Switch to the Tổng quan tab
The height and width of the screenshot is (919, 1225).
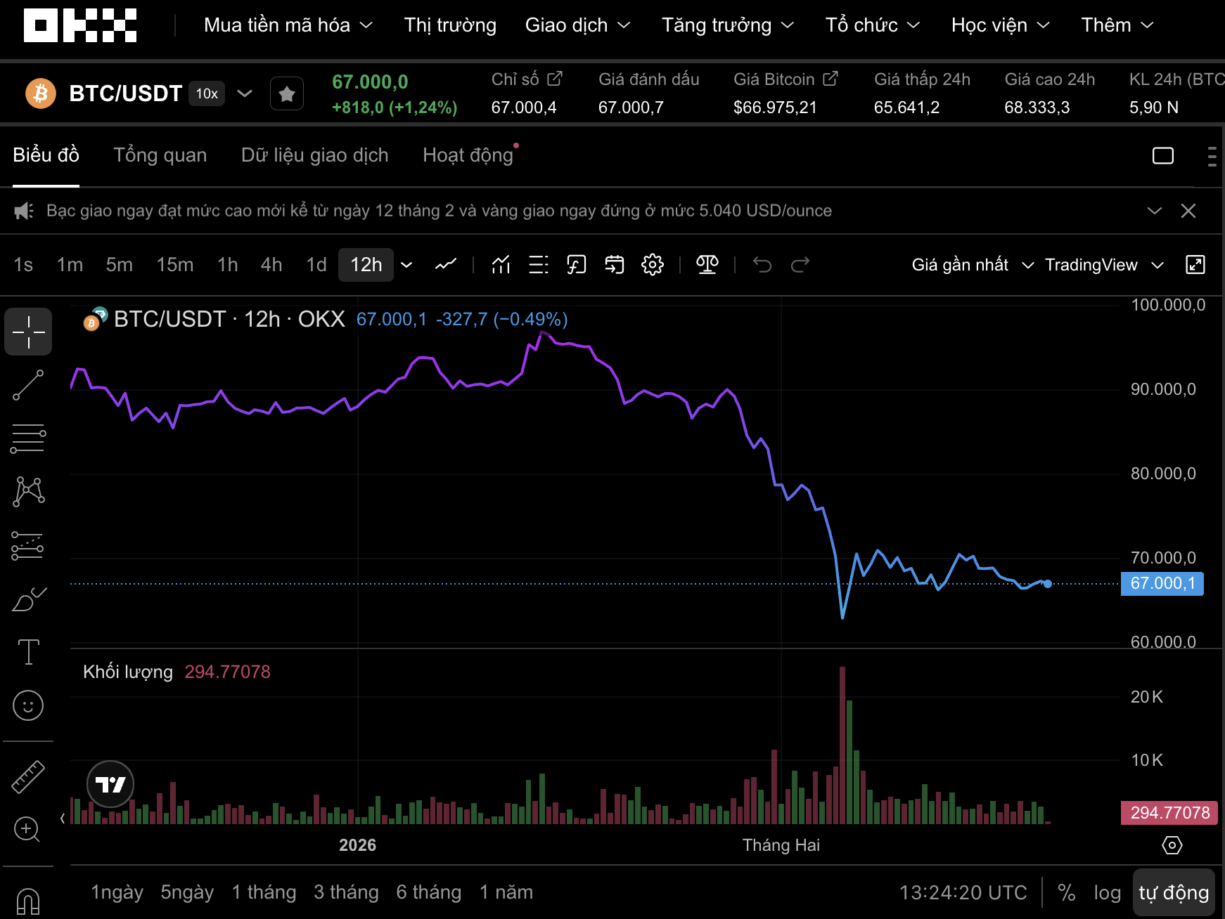[x=160, y=155]
